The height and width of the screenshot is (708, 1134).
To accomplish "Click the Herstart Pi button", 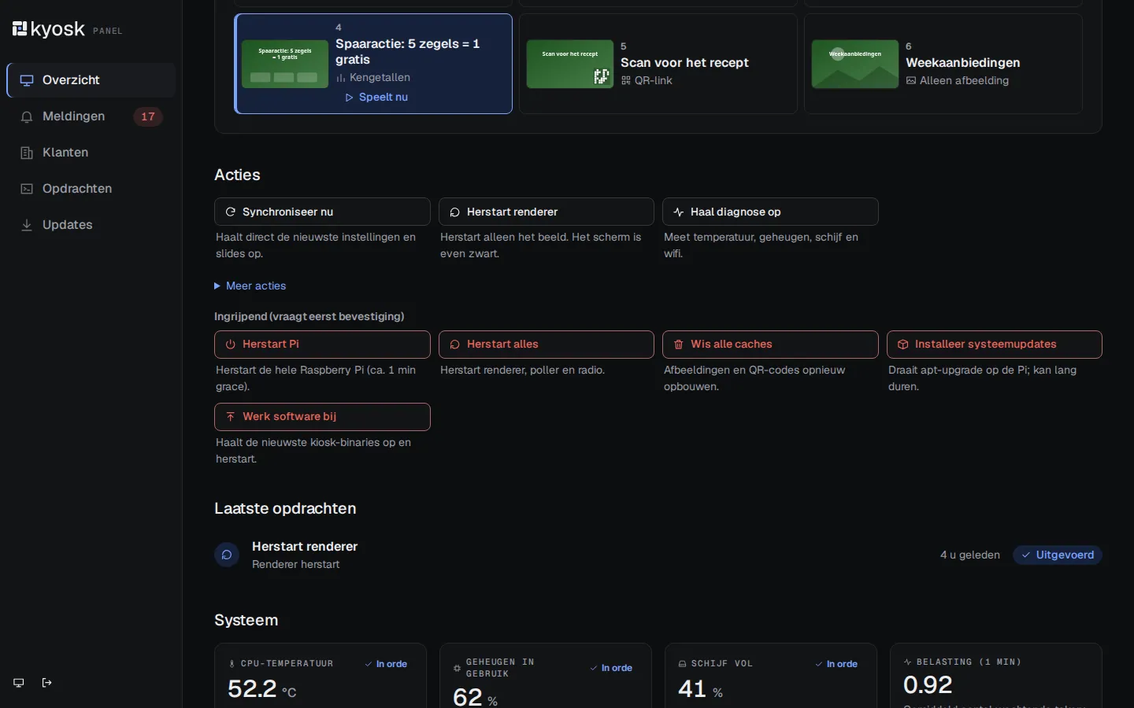I will (x=322, y=345).
